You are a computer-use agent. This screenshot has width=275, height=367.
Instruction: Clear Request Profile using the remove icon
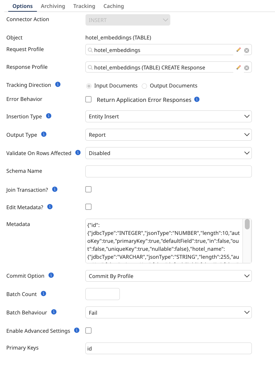(247, 50)
